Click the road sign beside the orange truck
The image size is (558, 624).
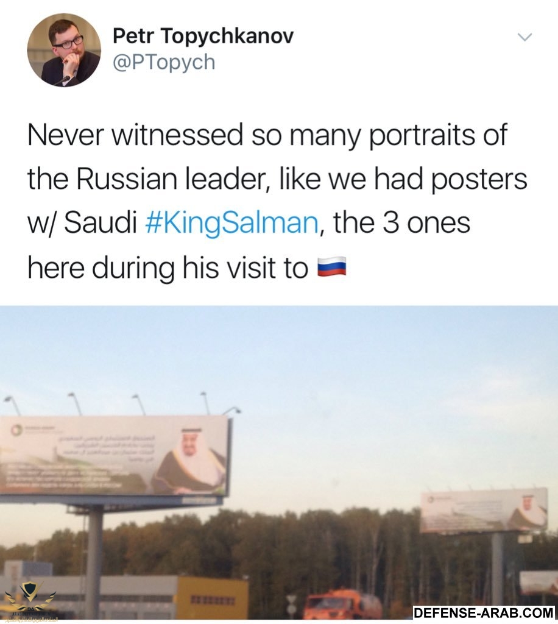292,603
